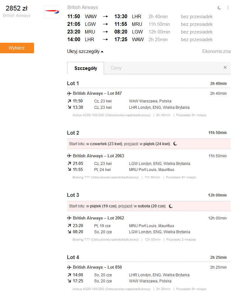Click the orange Wybierz button

coord(17,48)
